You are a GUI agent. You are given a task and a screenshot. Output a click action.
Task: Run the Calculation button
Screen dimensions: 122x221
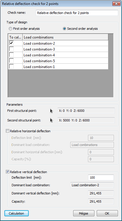point(16,213)
